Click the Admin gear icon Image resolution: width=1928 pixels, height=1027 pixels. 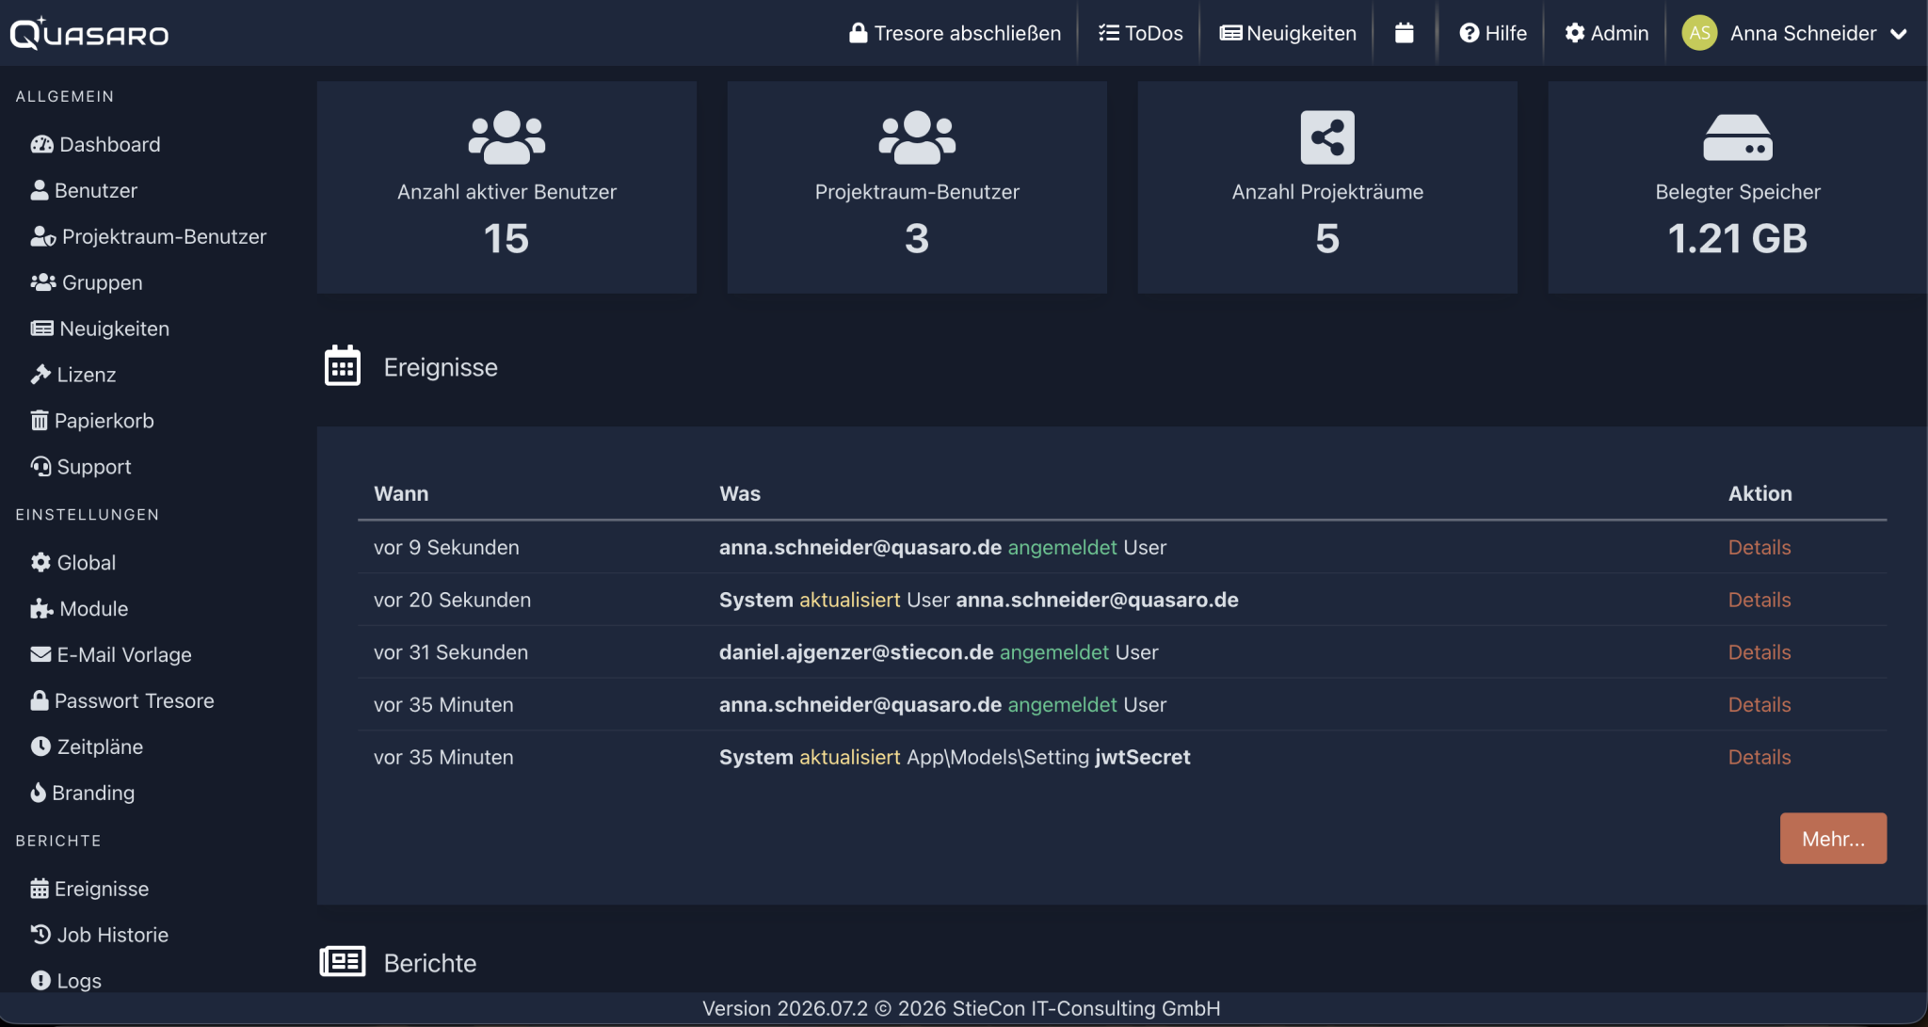(1575, 33)
